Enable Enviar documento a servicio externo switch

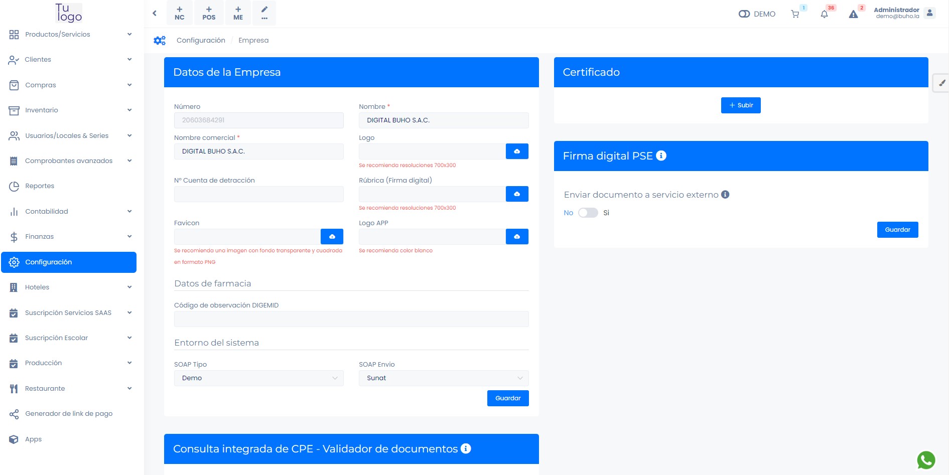click(x=588, y=213)
